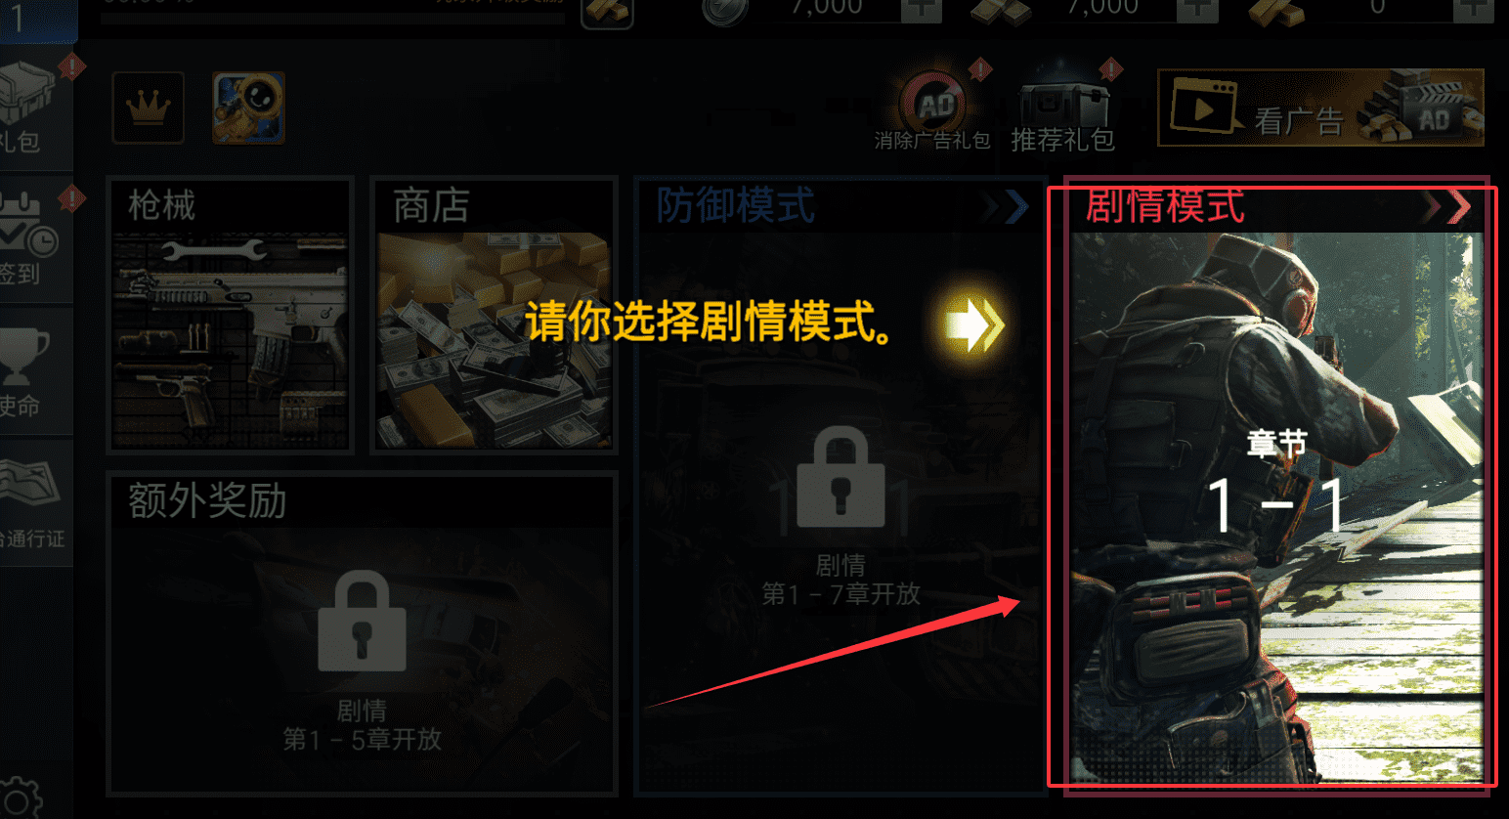
Task: Open the remove-ads gift pack icon
Action: [933, 108]
